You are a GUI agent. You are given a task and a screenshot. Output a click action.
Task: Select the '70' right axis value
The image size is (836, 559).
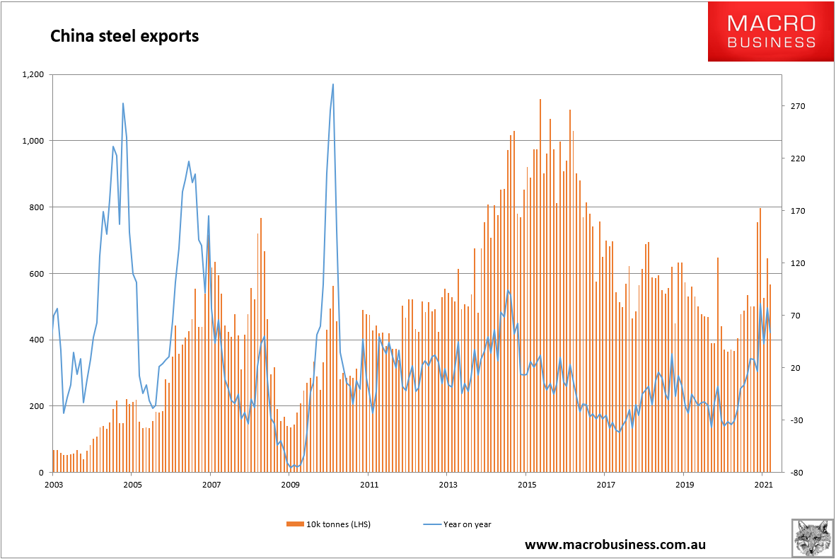pyautogui.click(x=796, y=316)
